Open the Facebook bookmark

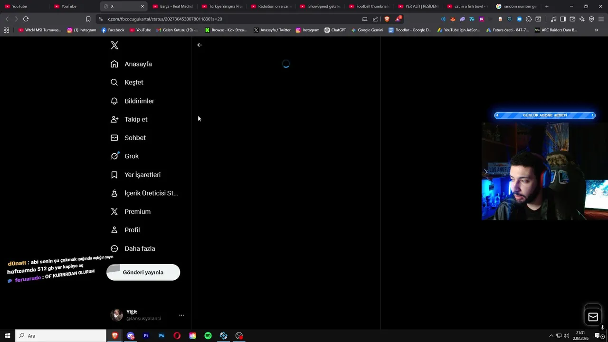coord(113,30)
